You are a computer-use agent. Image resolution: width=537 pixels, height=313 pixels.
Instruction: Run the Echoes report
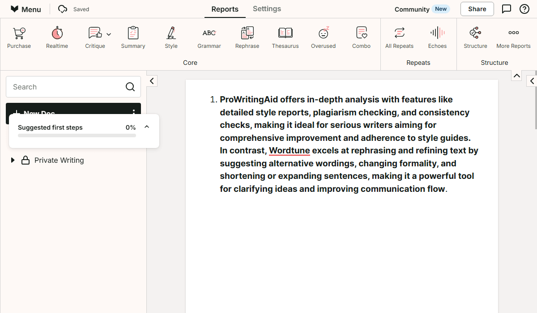click(x=437, y=38)
